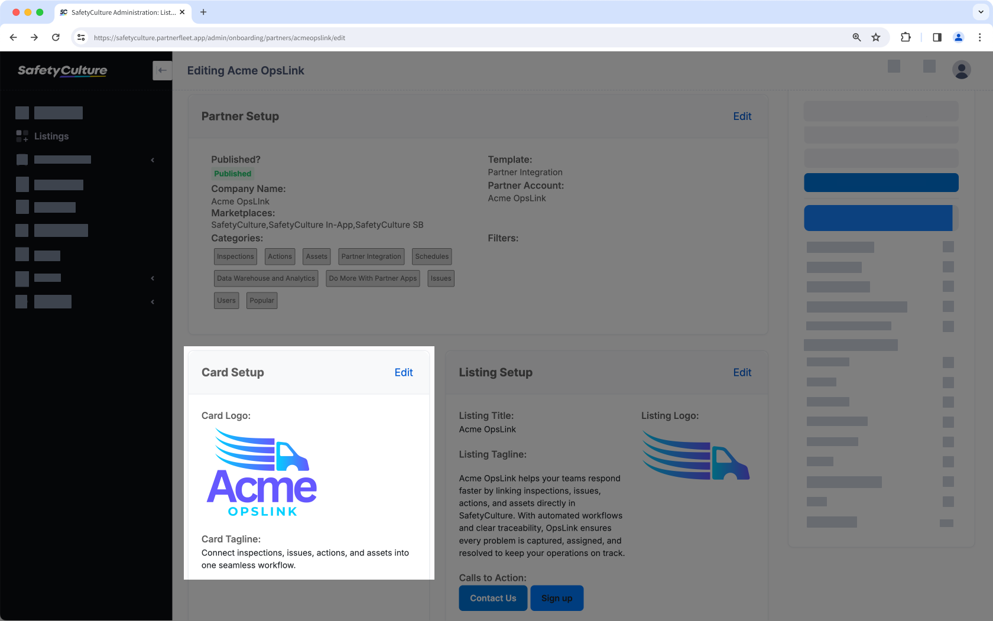This screenshot has width=993, height=621.
Task: Click the Partner Setup heading
Action: click(240, 116)
